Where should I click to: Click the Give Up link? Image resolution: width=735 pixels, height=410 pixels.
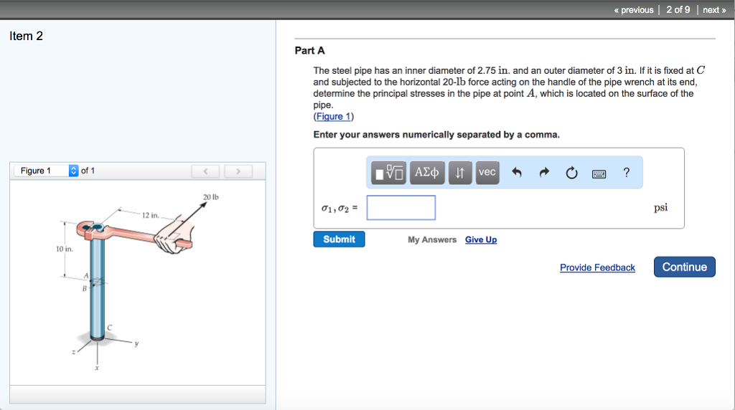(x=481, y=239)
